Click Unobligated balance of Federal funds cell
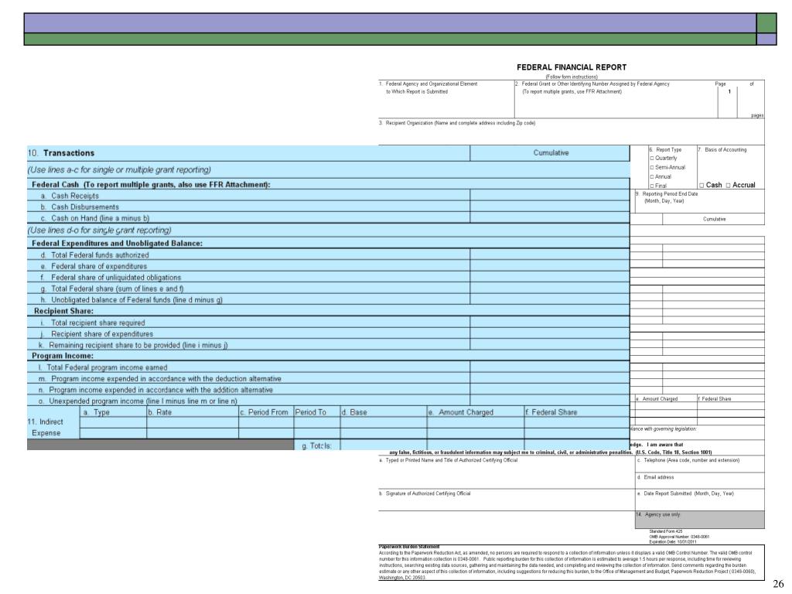This screenshot has width=792, height=594. coord(550,299)
